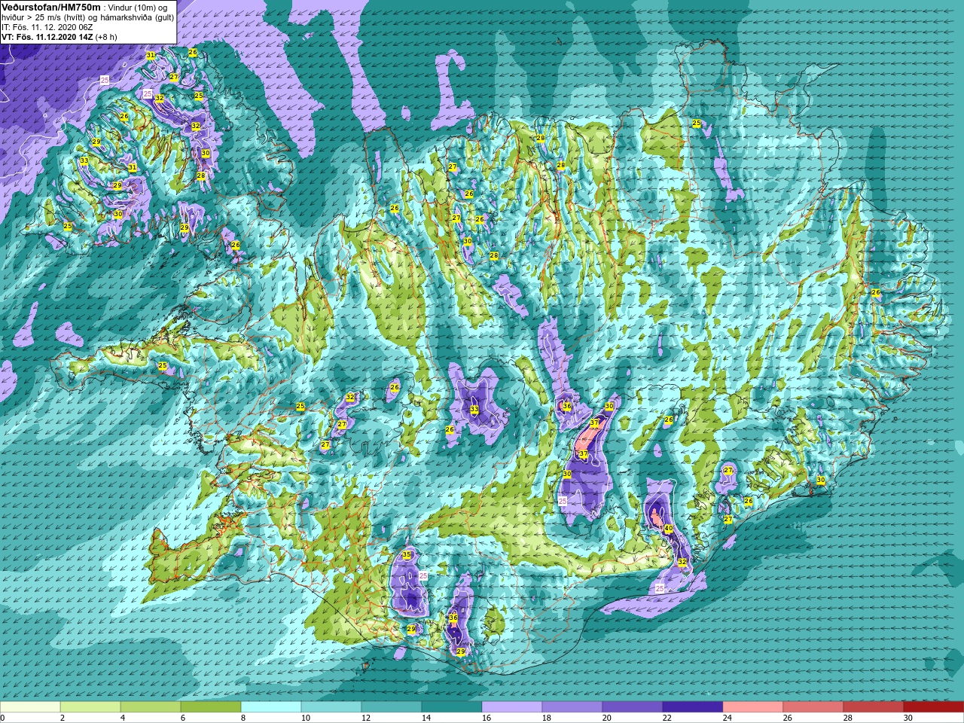Select the 8–10 m/s light cyan legend swatch
The width and height of the screenshot is (964, 723).
pyautogui.click(x=271, y=707)
